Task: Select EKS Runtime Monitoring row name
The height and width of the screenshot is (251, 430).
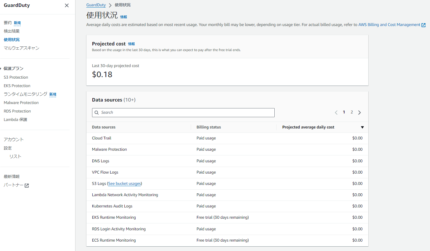Action: point(114,217)
